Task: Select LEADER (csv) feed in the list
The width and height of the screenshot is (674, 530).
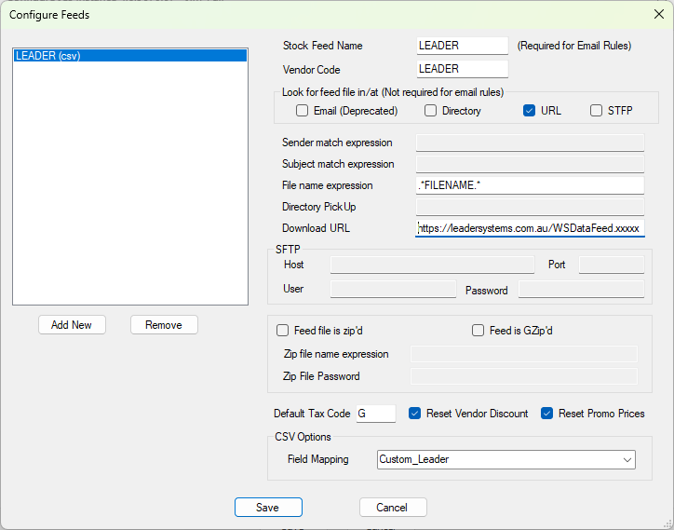Action: tap(130, 56)
